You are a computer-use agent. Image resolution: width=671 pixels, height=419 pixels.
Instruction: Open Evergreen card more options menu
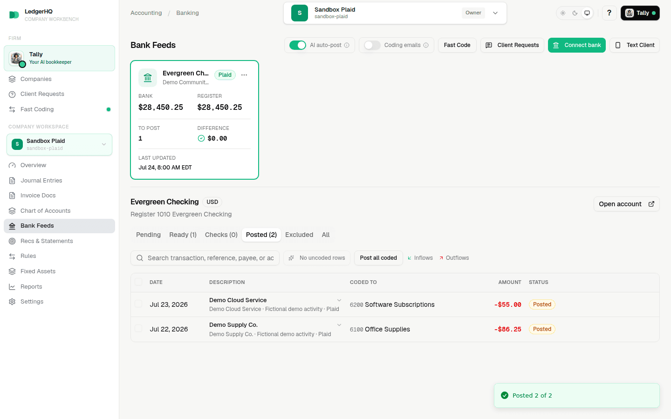(x=244, y=75)
